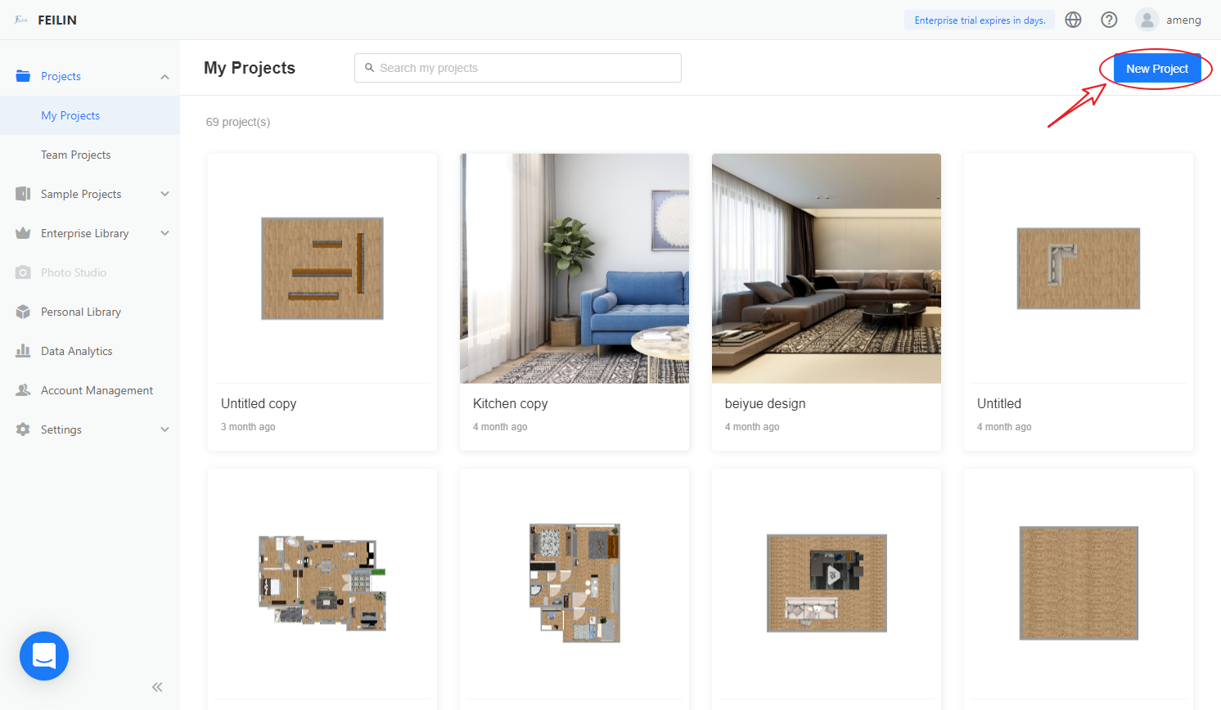The height and width of the screenshot is (710, 1221).
Task: Click the Personal Library cube icon
Action: 23,312
